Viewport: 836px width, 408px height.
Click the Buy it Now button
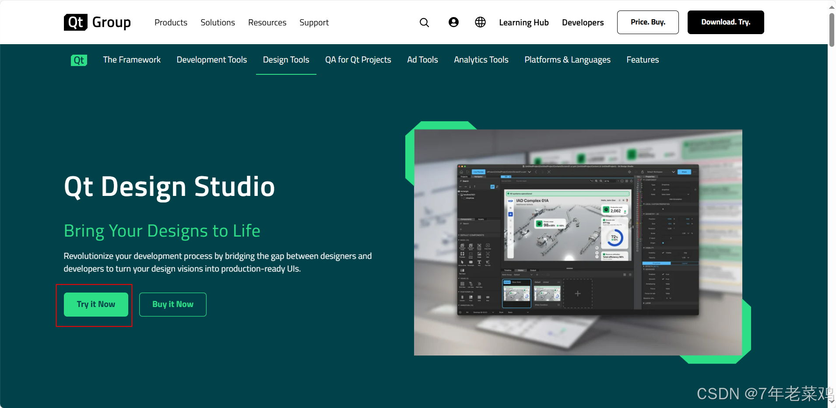point(173,304)
